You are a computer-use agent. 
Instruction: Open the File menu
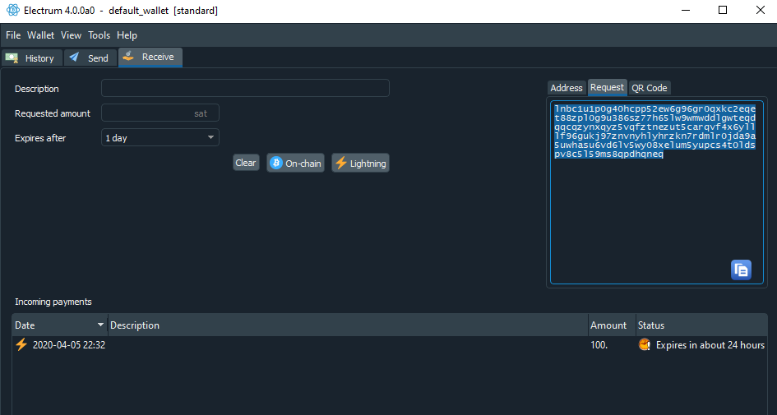(13, 35)
